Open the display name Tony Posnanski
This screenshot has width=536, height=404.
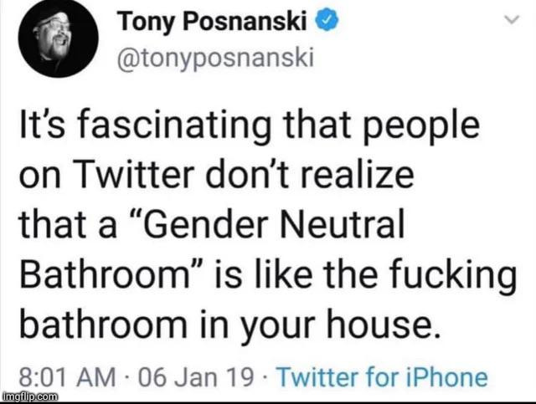click(x=212, y=21)
